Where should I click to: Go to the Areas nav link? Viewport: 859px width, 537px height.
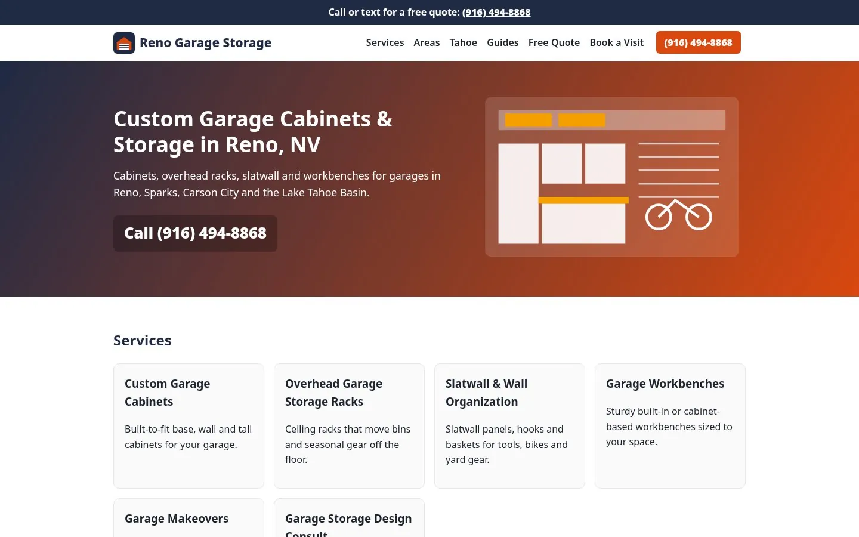coord(427,42)
